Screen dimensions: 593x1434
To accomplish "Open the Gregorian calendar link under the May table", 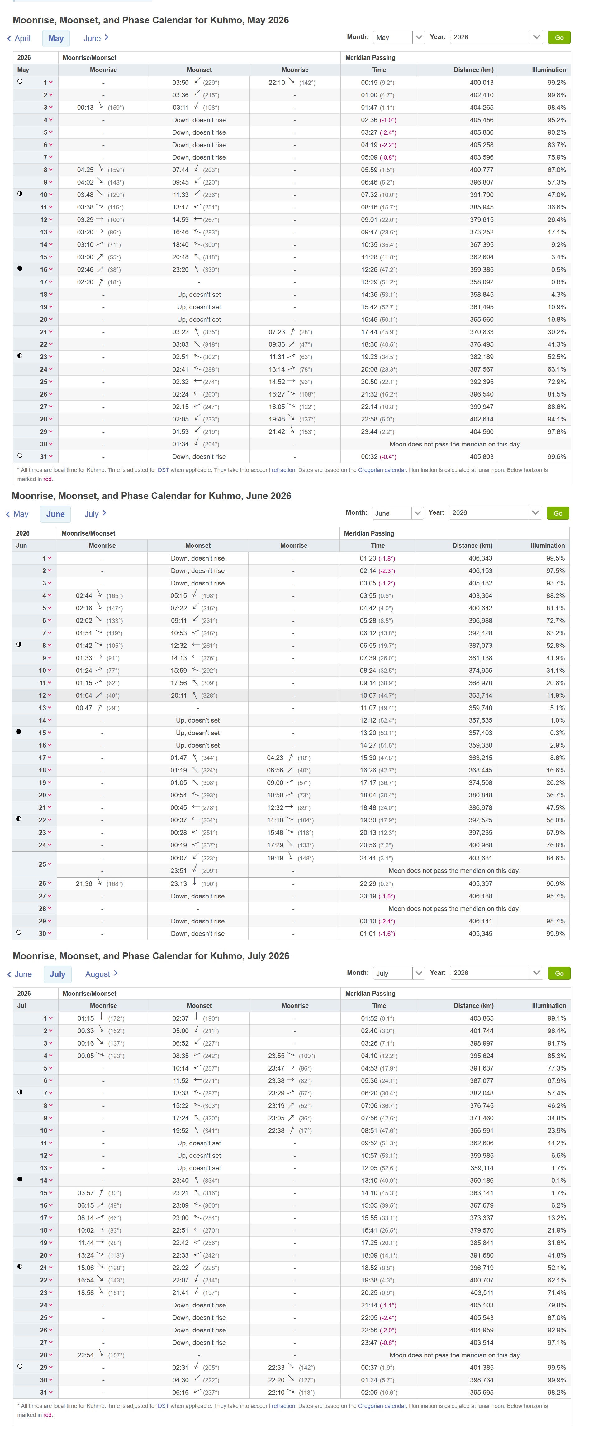I will coord(382,470).
